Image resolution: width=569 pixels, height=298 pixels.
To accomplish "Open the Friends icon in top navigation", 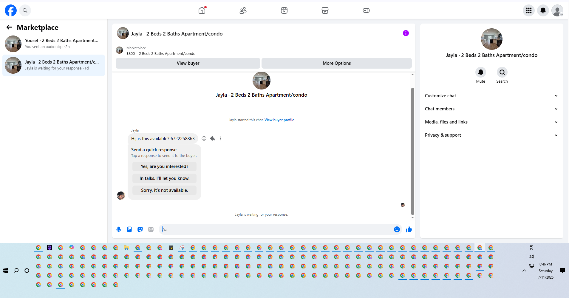I will [243, 10].
